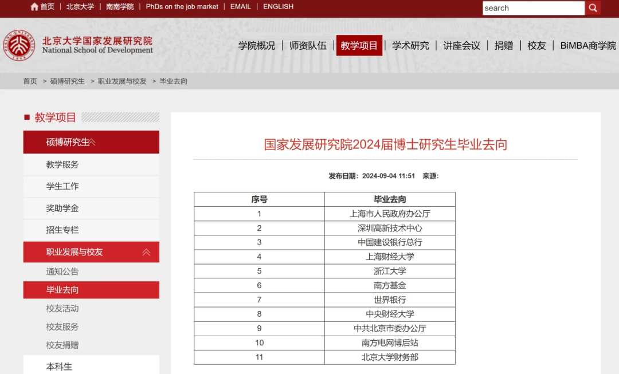
Task: Open 本科生 sidebar section
Action: (x=91, y=365)
